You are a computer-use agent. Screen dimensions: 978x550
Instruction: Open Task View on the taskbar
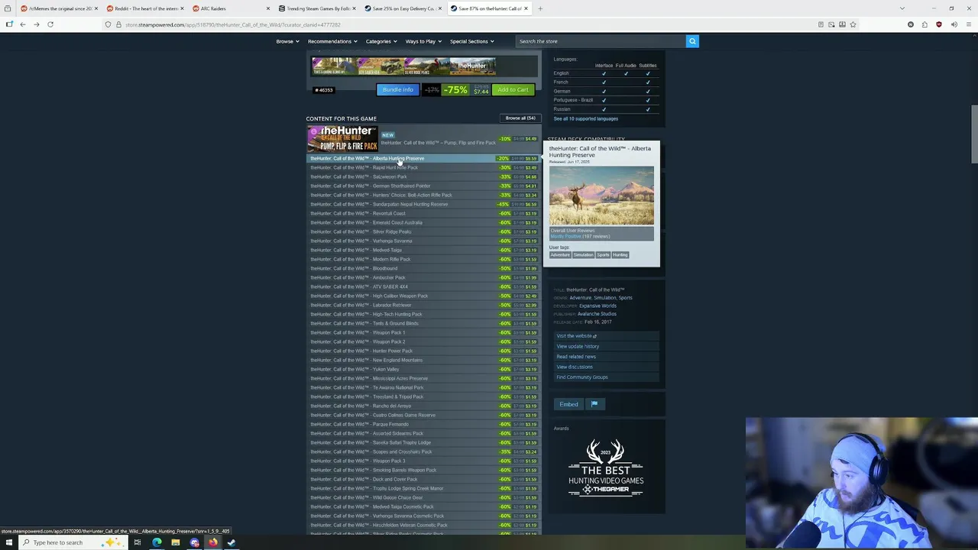pos(137,542)
